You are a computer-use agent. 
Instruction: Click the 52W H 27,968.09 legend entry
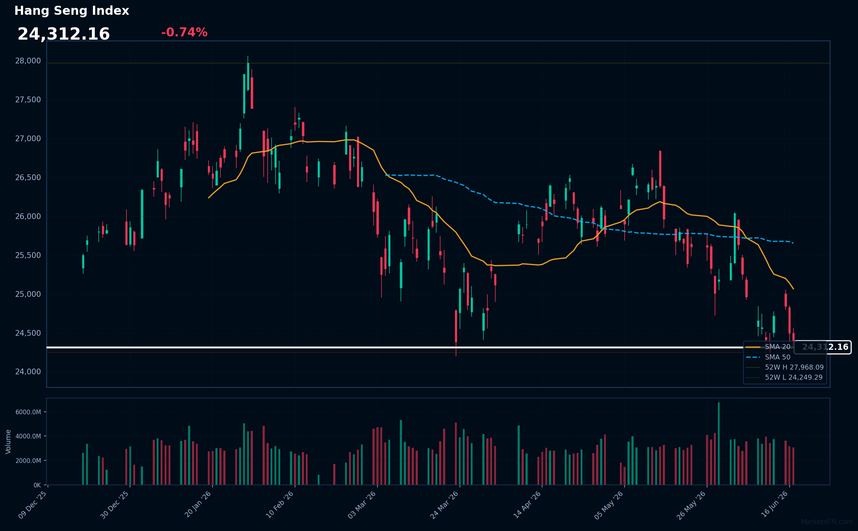(x=785, y=367)
